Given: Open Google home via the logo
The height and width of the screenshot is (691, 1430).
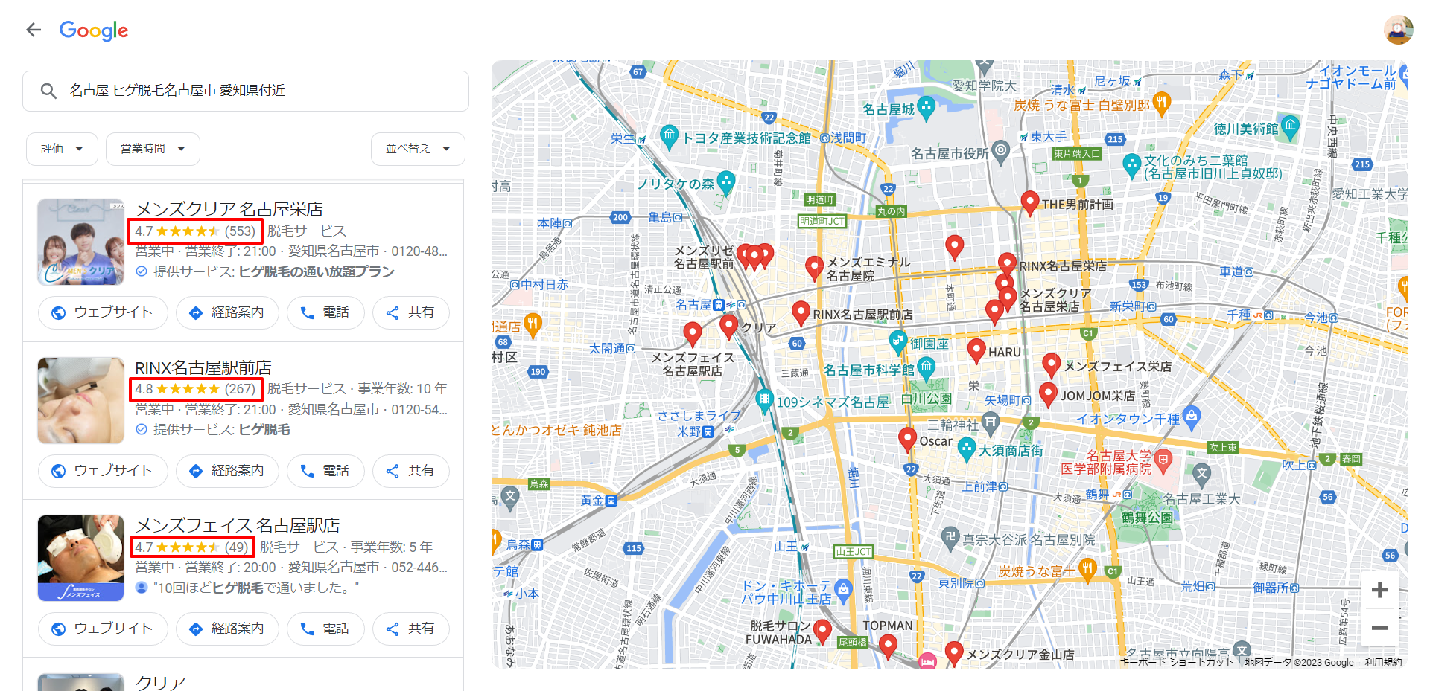Looking at the screenshot, I should click(x=94, y=30).
